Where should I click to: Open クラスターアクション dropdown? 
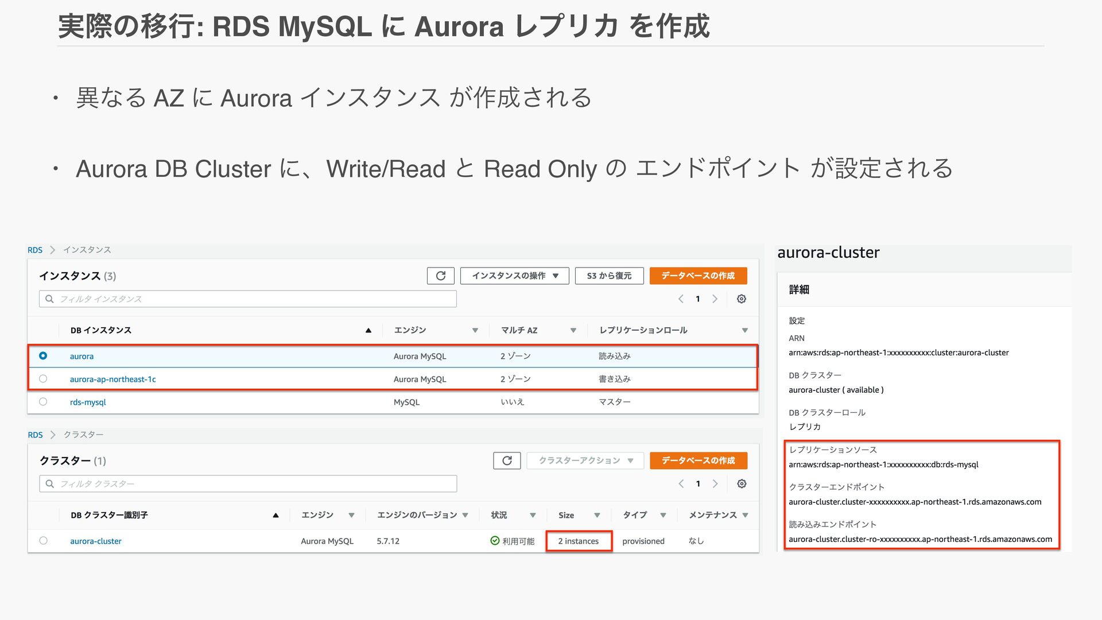585,460
